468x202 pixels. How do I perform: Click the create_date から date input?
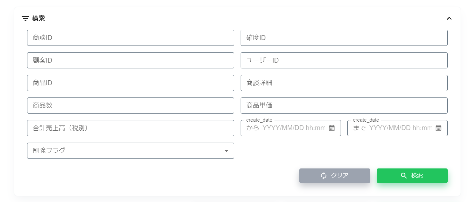(x=291, y=128)
